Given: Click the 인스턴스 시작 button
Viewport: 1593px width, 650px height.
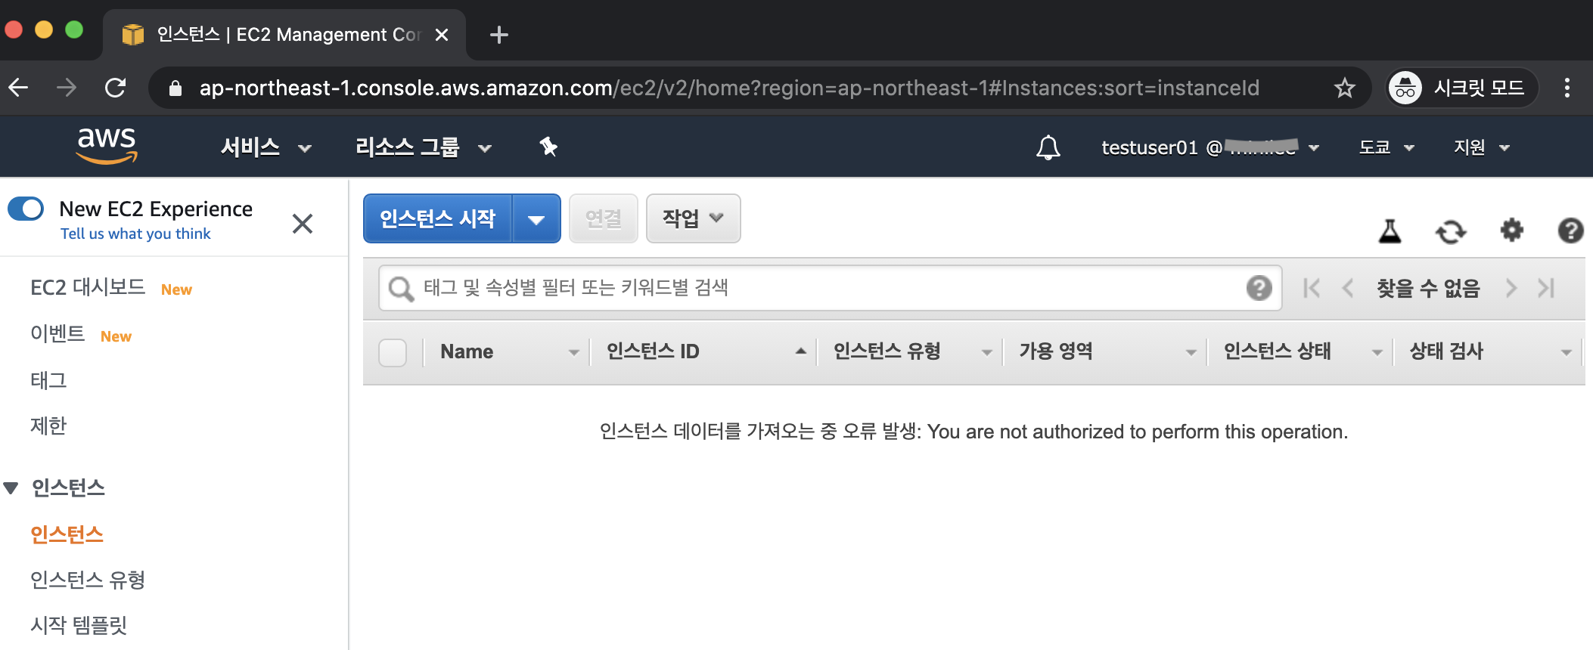Looking at the screenshot, I should point(438,219).
